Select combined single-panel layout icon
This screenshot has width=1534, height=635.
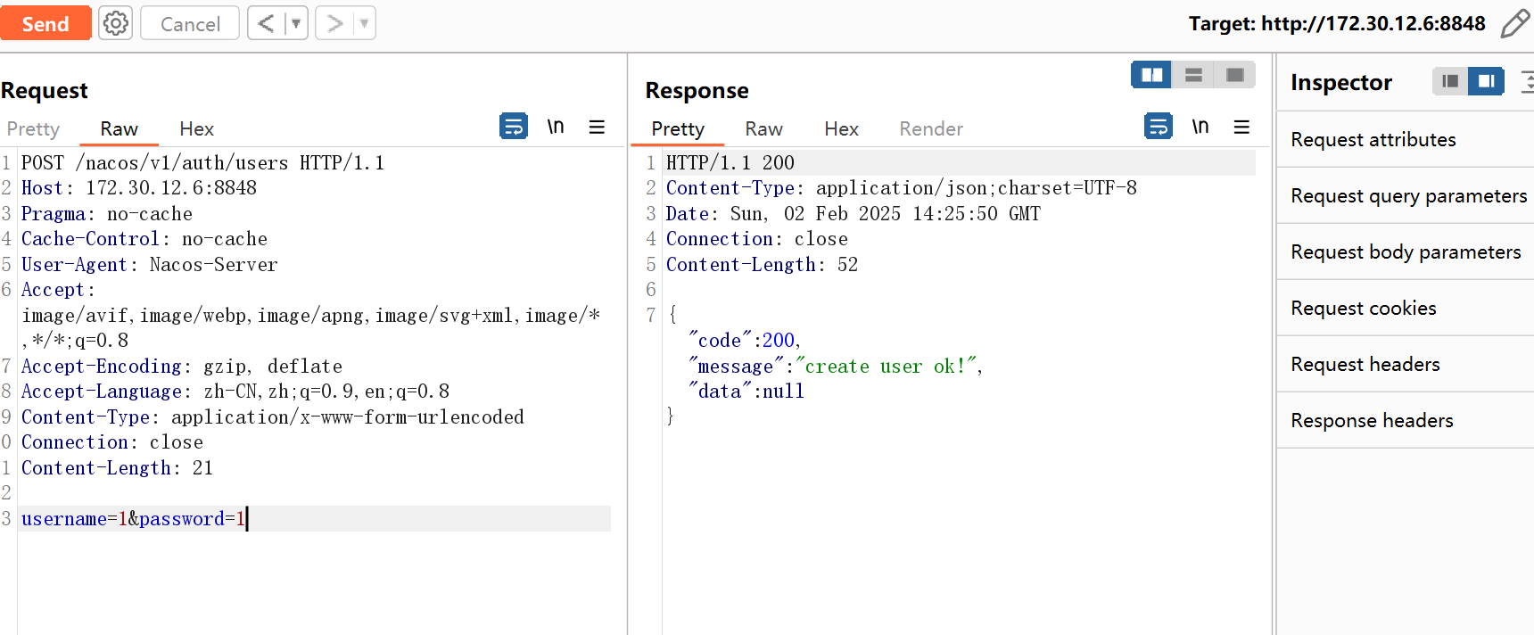tap(1235, 75)
